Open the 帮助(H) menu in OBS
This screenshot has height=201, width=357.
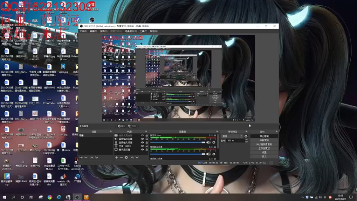(x=154, y=31)
